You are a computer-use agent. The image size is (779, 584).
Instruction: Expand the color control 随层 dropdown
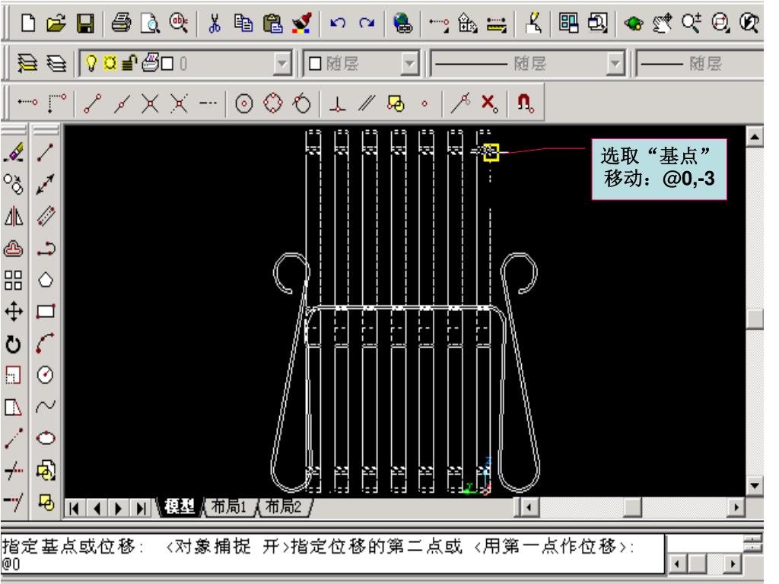[x=409, y=64]
